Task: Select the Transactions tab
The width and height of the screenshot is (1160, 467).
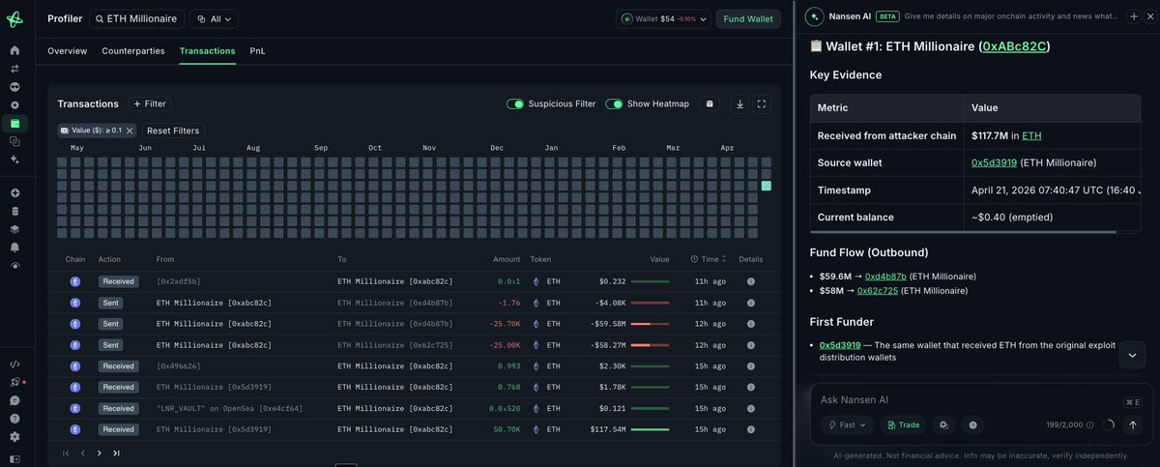Action: (x=207, y=50)
